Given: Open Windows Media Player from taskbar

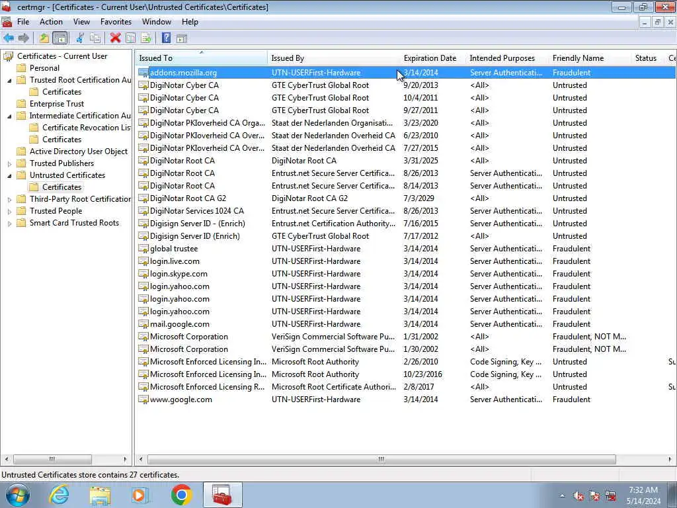Looking at the screenshot, I should pyautogui.click(x=140, y=495).
